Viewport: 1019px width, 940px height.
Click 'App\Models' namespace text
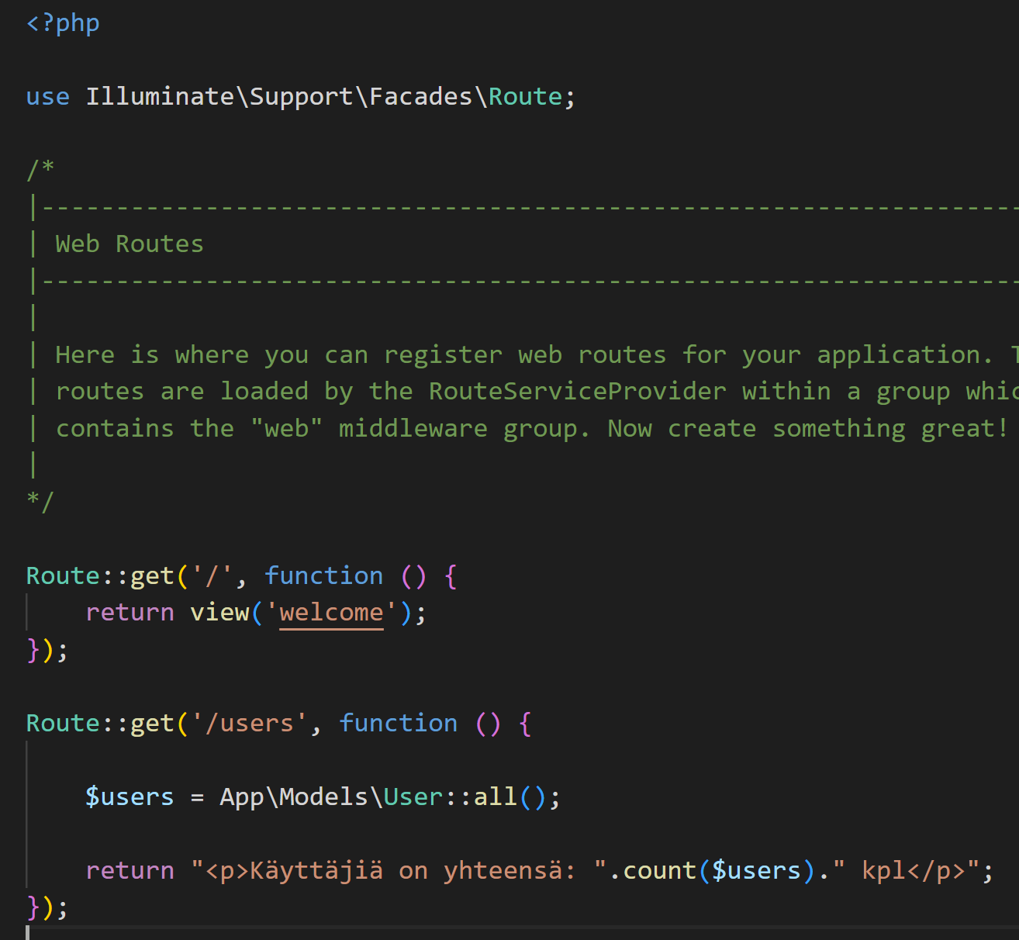pos(294,797)
